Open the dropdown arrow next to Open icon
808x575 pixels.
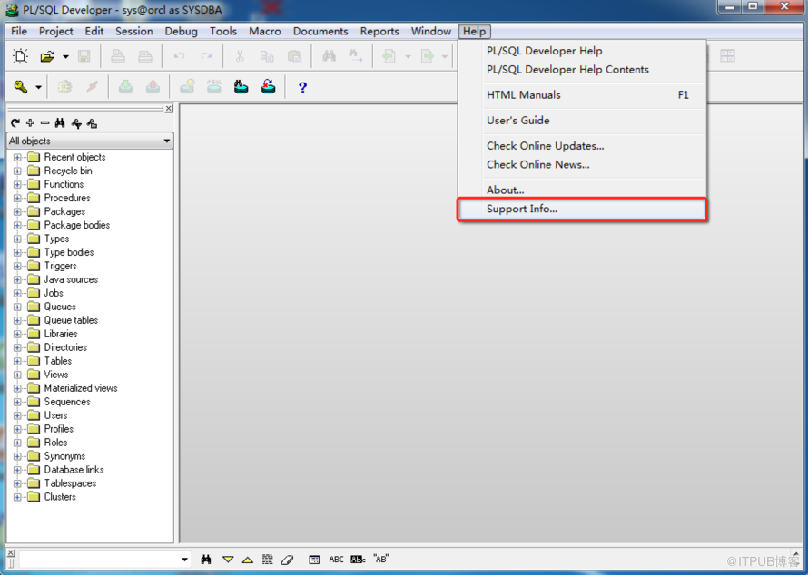[65, 56]
